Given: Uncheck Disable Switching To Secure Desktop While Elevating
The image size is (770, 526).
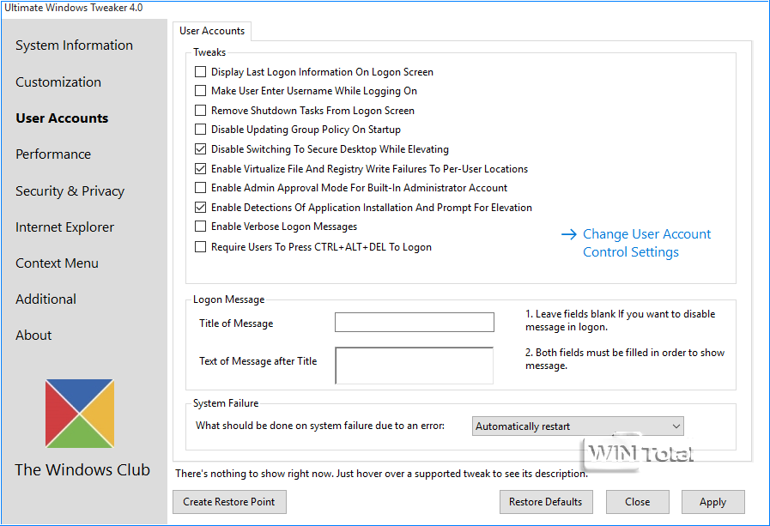Looking at the screenshot, I should pos(200,149).
